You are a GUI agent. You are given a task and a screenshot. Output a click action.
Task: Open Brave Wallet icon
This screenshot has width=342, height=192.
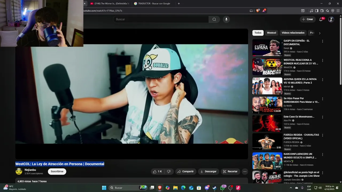322,11
